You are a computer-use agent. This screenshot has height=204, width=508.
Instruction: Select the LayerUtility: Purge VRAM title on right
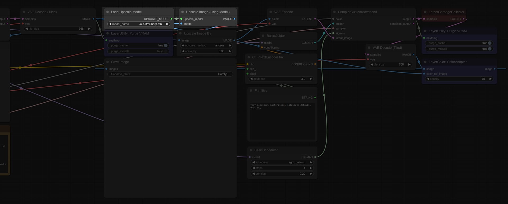pyautogui.click(x=448, y=31)
